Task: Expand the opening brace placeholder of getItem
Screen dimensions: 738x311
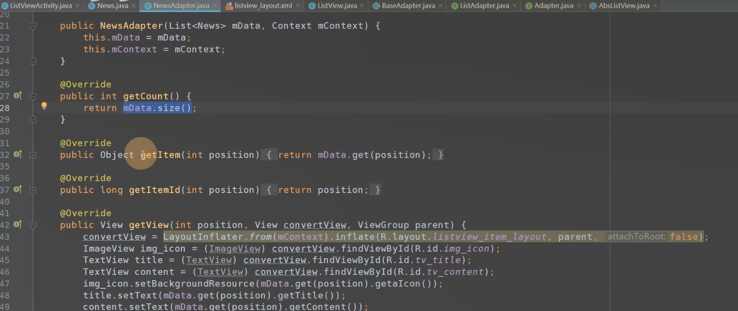Action: click(269, 155)
